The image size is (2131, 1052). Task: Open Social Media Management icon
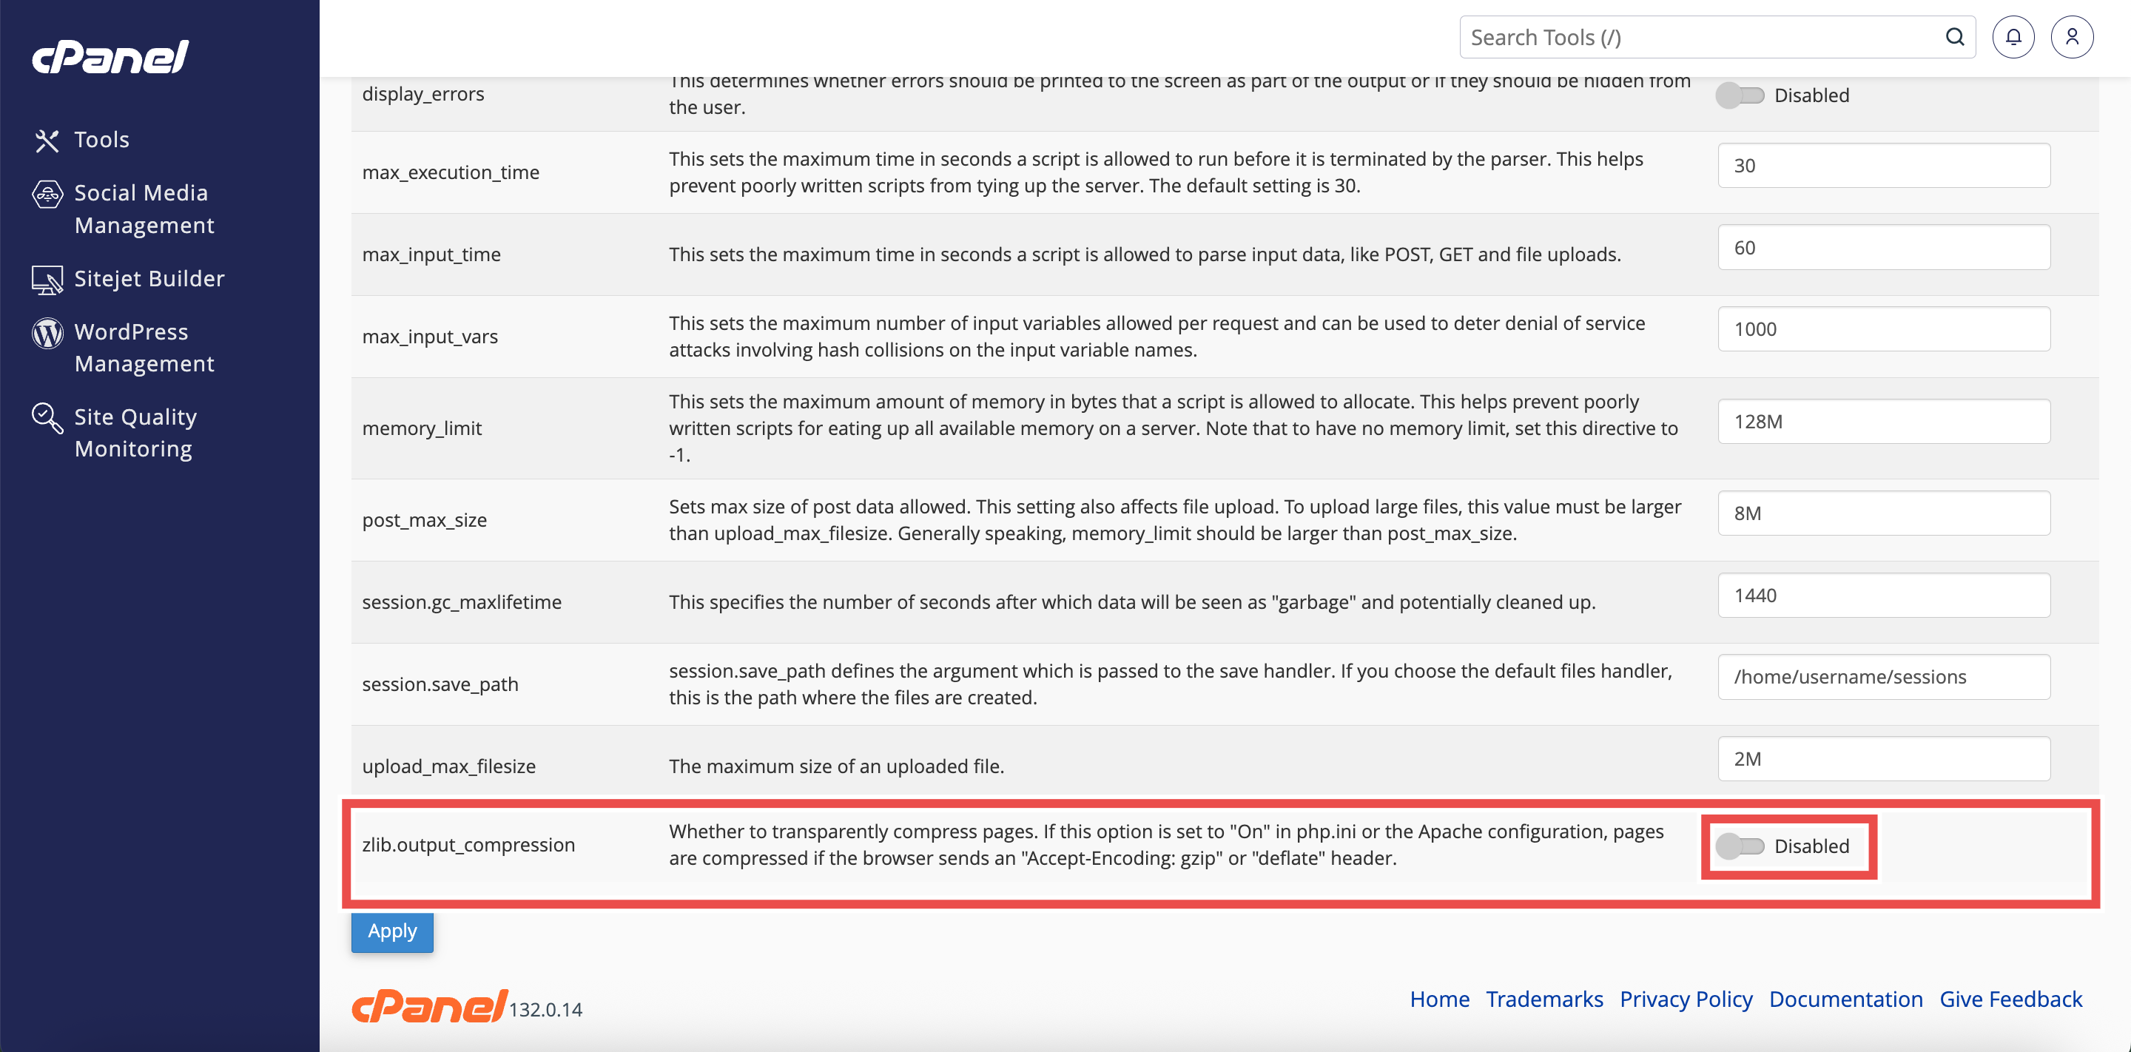tap(47, 195)
